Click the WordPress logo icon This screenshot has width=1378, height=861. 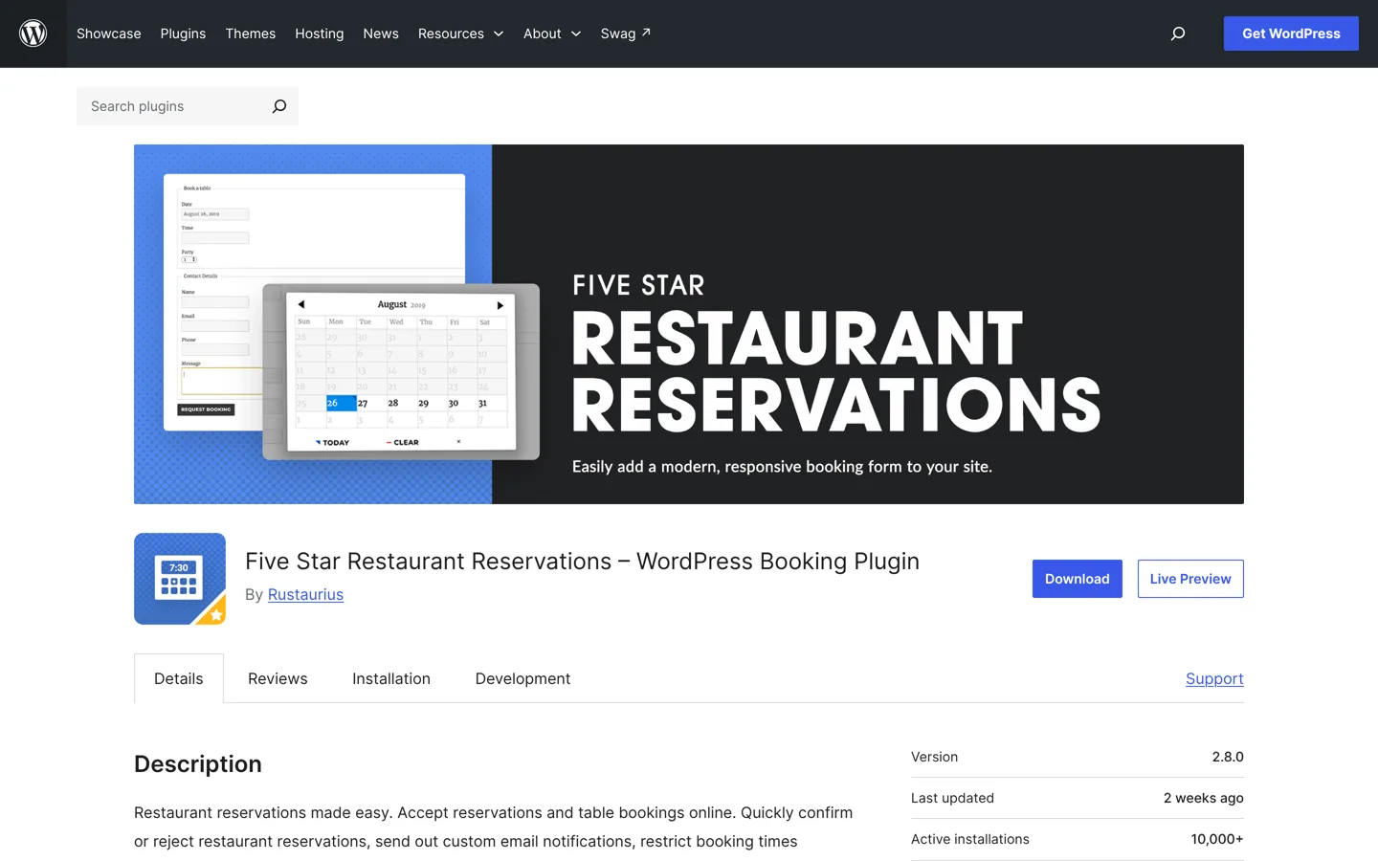pos(33,33)
